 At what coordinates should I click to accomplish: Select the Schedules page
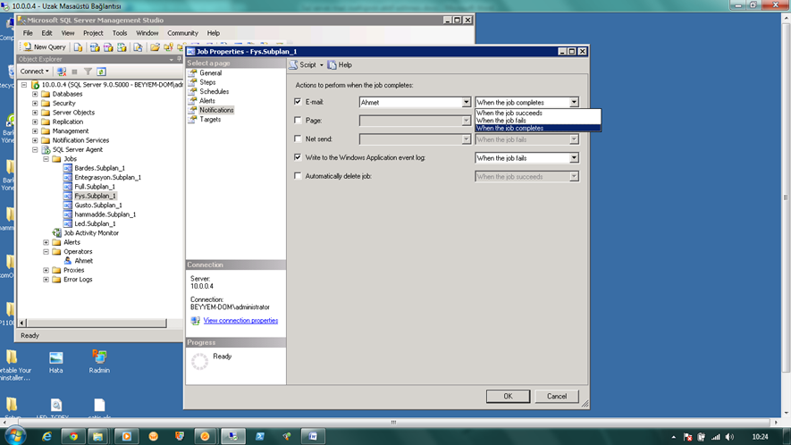pos(214,92)
